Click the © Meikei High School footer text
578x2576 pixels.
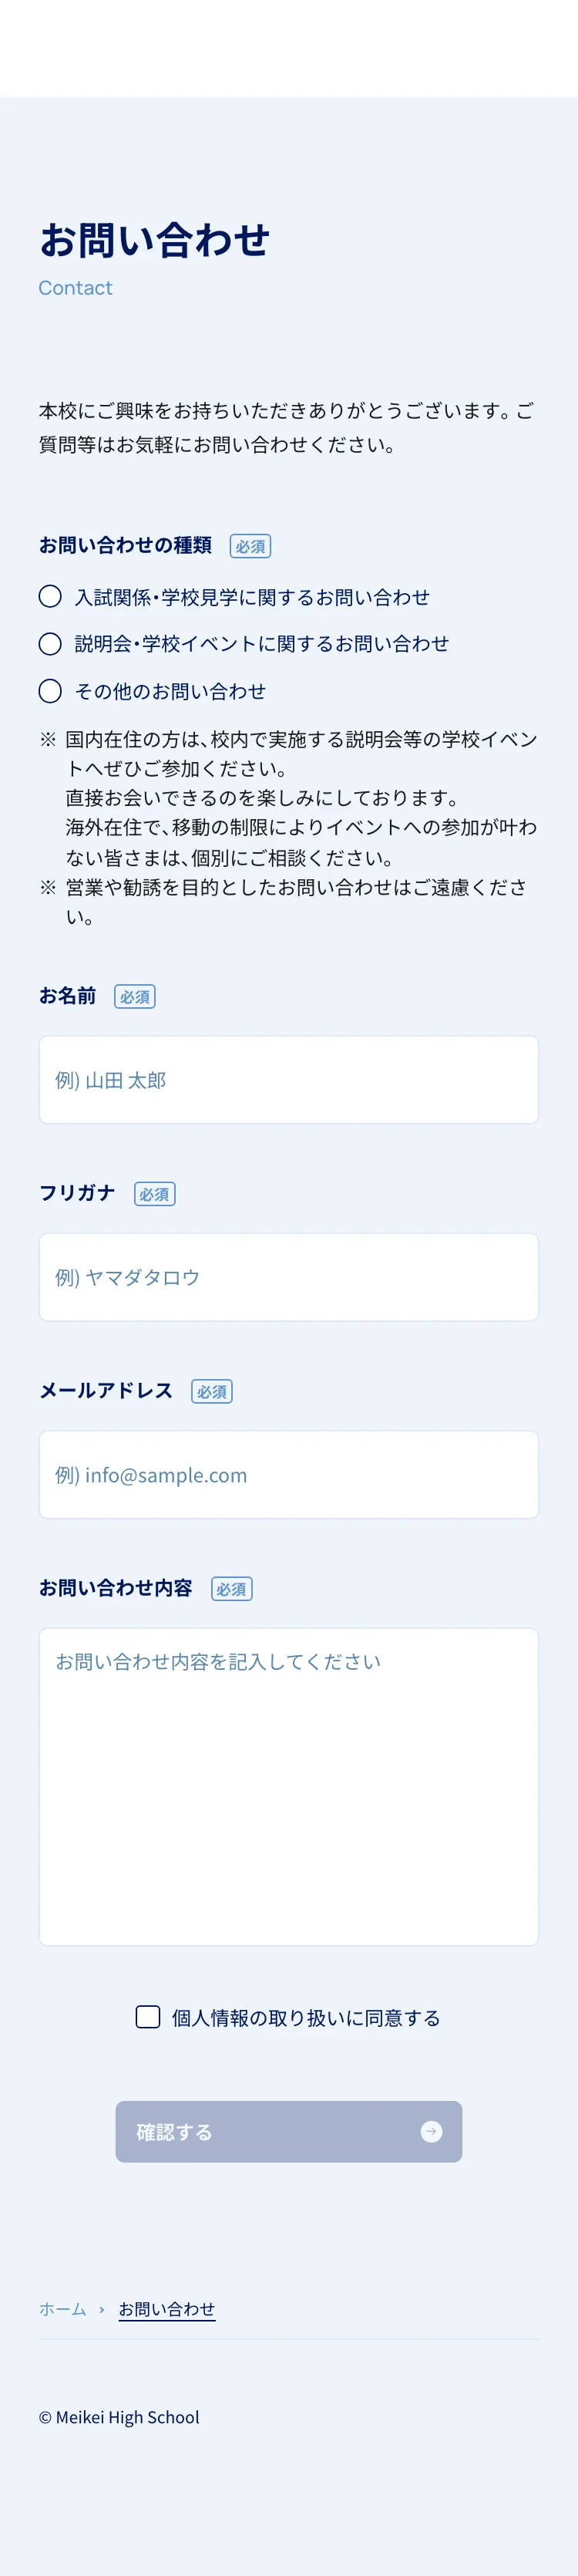click(x=119, y=2418)
